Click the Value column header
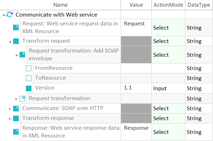This screenshot has width=213, height=141. click(x=136, y=5)
